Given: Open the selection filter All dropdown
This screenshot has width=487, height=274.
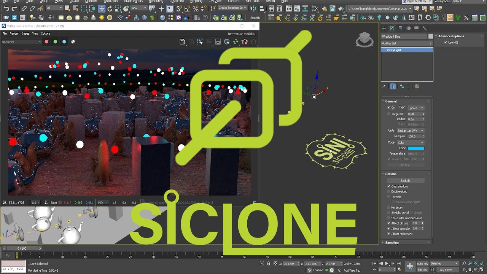Looking at the screenshot, I should tap(55, 8).
